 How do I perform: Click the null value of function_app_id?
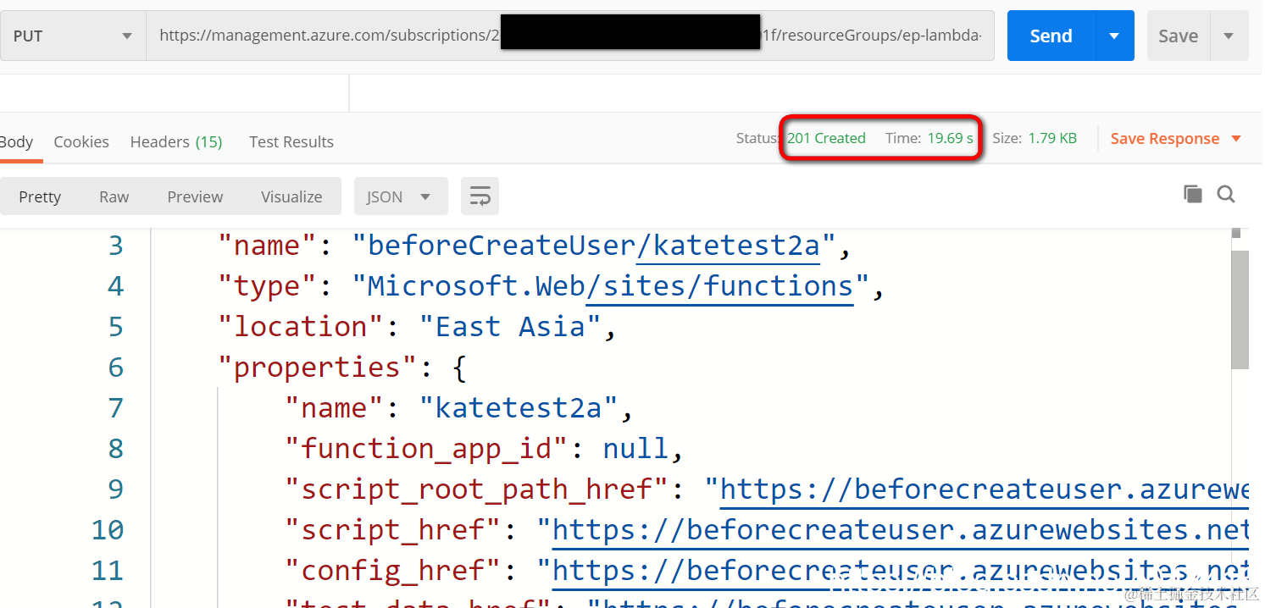pyautogui.click(x=635, y=449)
